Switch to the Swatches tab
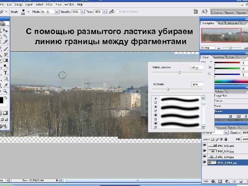Image resolution: width=248 pixels, height=186 pixels. pos(218,57)
